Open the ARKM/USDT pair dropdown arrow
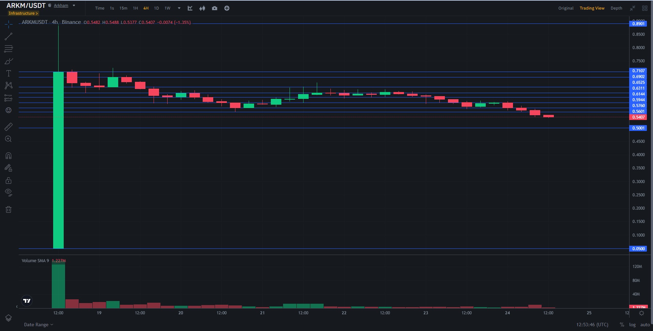Screen dimensions: 653x331 pos(74,5)
